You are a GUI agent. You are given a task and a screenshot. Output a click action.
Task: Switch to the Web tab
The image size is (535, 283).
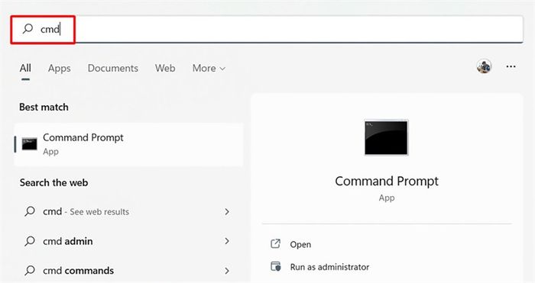[x=165, y=68]
